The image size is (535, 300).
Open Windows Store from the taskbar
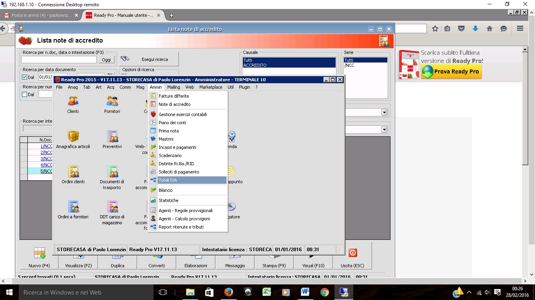pyautogui.click(x=209, y=292)
